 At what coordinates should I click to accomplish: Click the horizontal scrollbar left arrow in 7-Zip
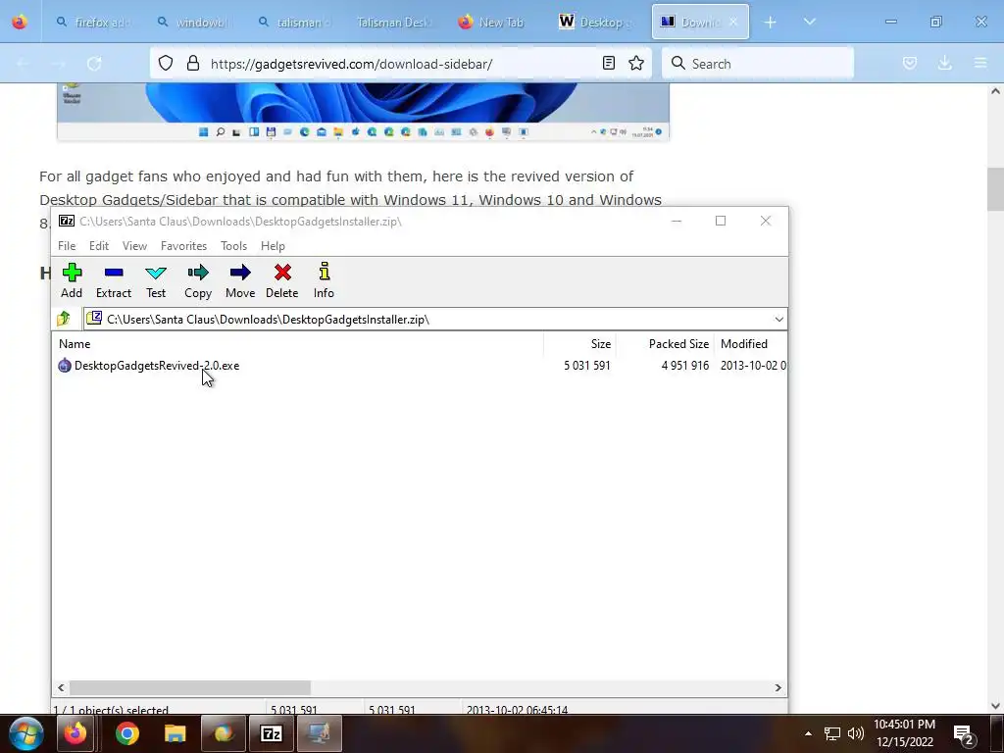pyautogui.click(x=61, y=687)
